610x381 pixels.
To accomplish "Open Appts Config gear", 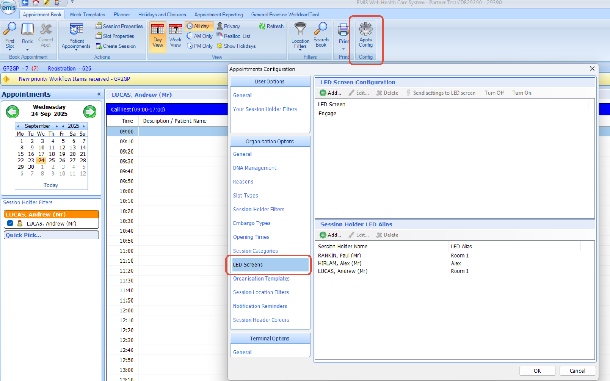I will 366,35.
